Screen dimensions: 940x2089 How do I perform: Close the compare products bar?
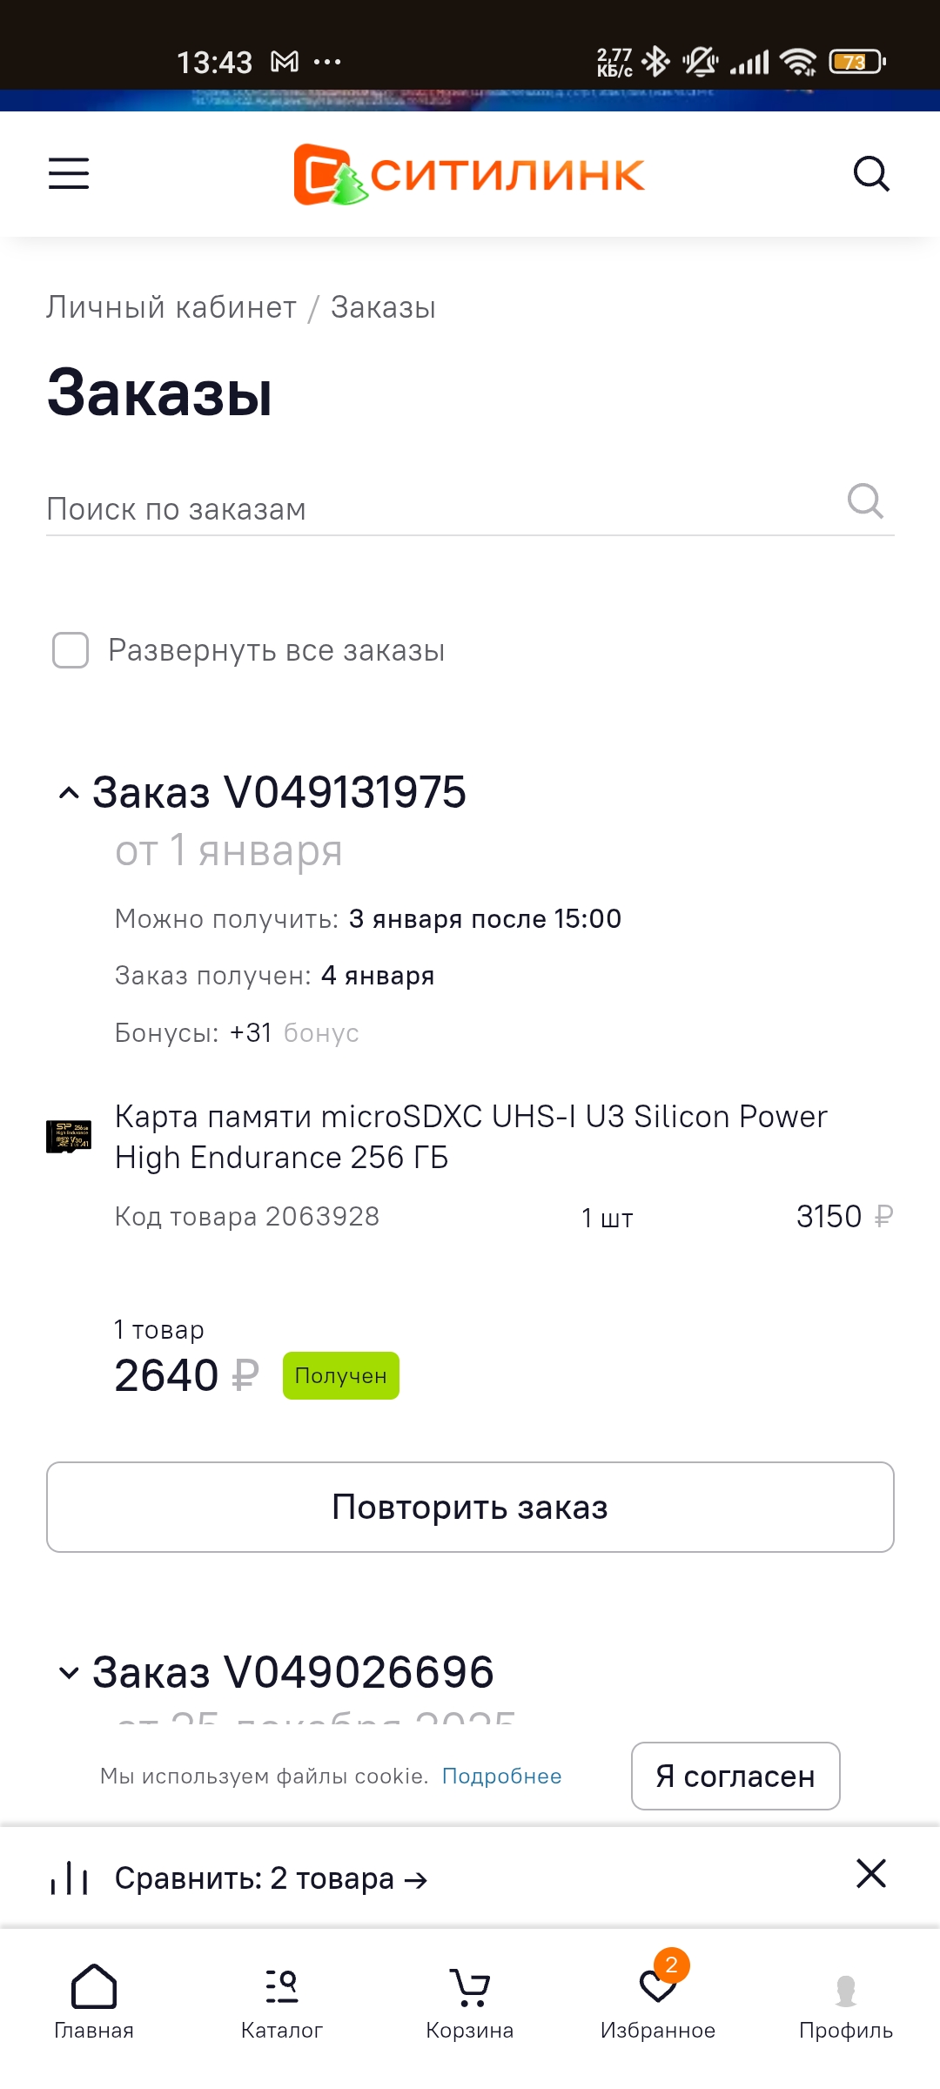click(x=870, y=1874)
